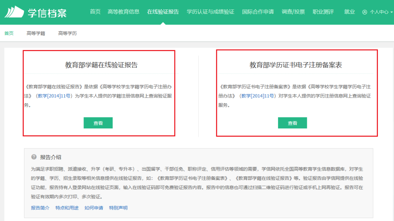Screen dimensions: 394x221
Task: Switch to the 高等学籍 sub-tab
Action: tap(36, 34)
